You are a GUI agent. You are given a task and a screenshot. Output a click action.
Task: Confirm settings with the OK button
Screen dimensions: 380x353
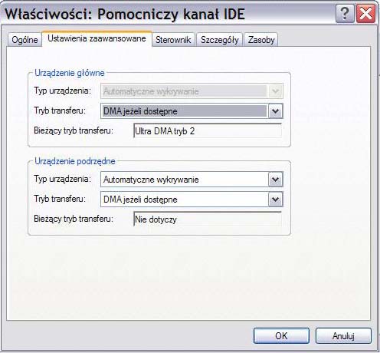tap(281, 335)
